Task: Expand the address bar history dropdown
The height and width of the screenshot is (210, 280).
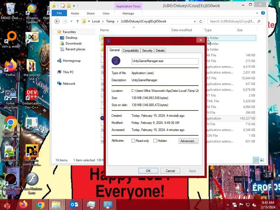Action: pyautogui.click(x=195, y=21)
